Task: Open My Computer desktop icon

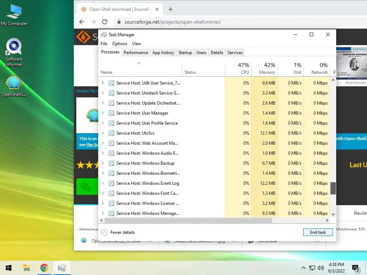Action: [x=14, y=15]
